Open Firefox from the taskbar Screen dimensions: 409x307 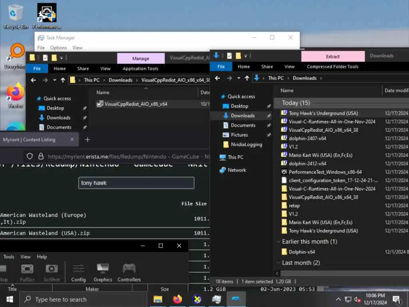click(177, 299)
